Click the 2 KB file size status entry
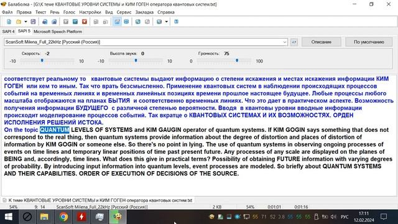Screen dimensions: 398x224 pos(217,207)
